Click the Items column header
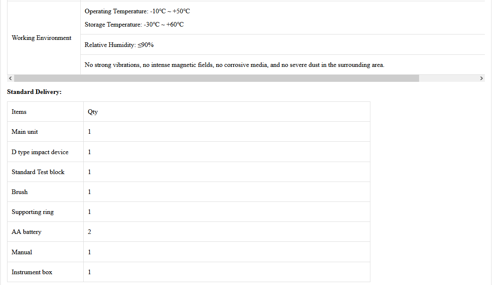494x285 pixels. [19, 112]
